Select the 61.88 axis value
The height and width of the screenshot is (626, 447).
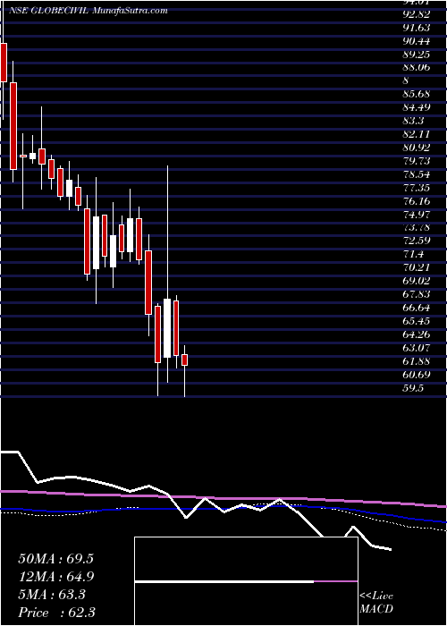click(x=417, y=361)
